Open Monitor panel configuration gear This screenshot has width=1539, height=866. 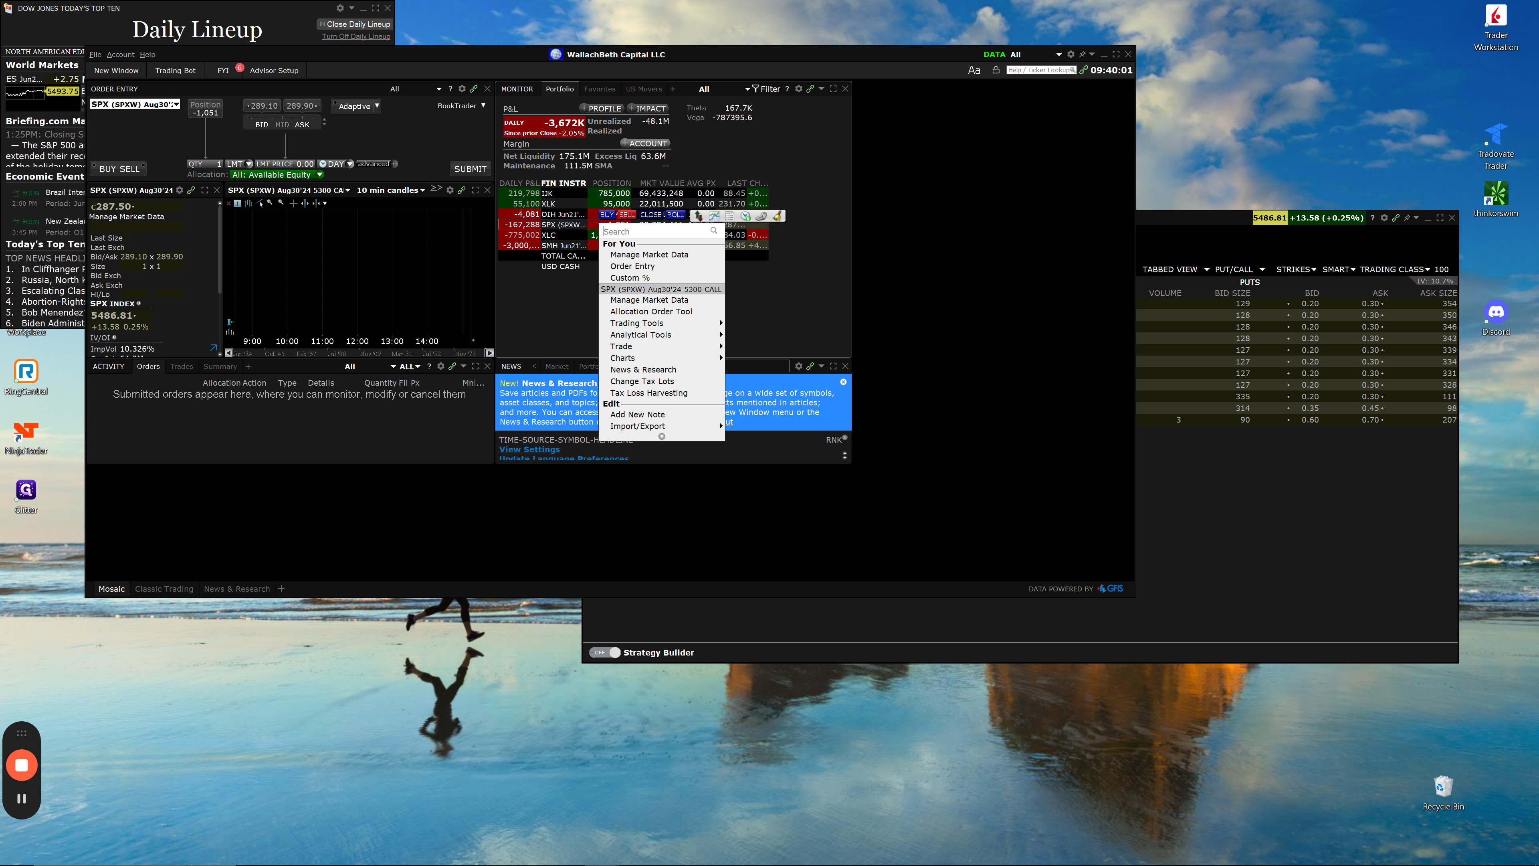[x=798, y=89]
